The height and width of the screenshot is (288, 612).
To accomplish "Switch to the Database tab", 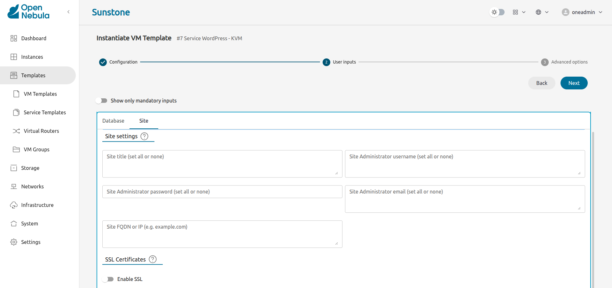I will (x=113, y=121).
